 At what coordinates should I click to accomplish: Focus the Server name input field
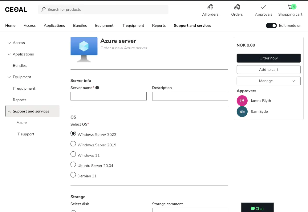tap(108, 96)
